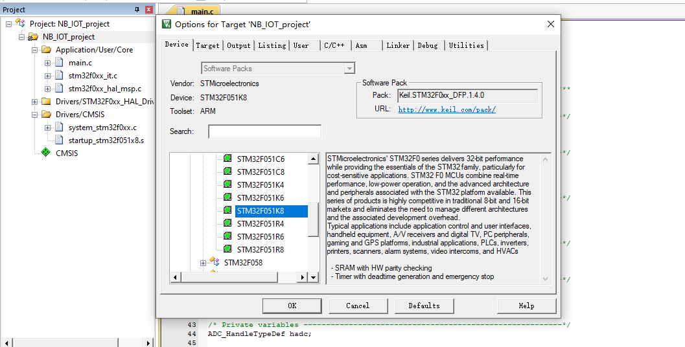Switch to the Debug tab

click(428, 45)
